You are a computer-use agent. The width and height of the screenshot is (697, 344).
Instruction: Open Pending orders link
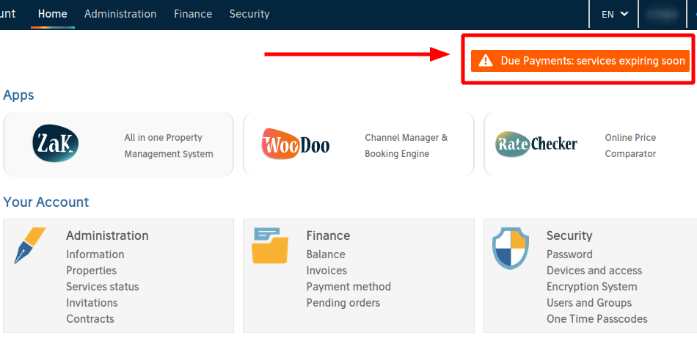(x=343, y=303)
